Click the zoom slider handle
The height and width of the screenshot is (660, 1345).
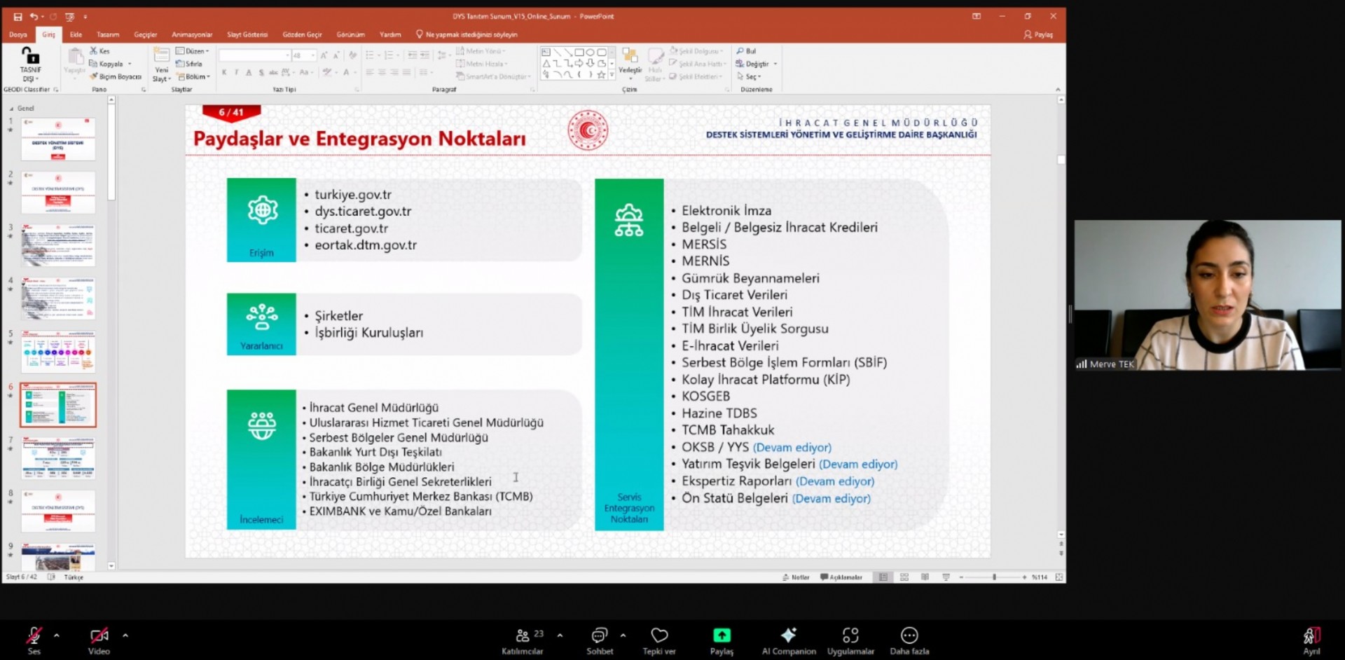click(x=994, y=577)
